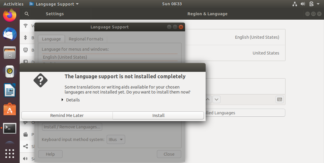This screenshot has width=324, height=163.
Task: Launch Thunderbird mail from the dock
Action: pyautogui.click(x=10, y=34)
